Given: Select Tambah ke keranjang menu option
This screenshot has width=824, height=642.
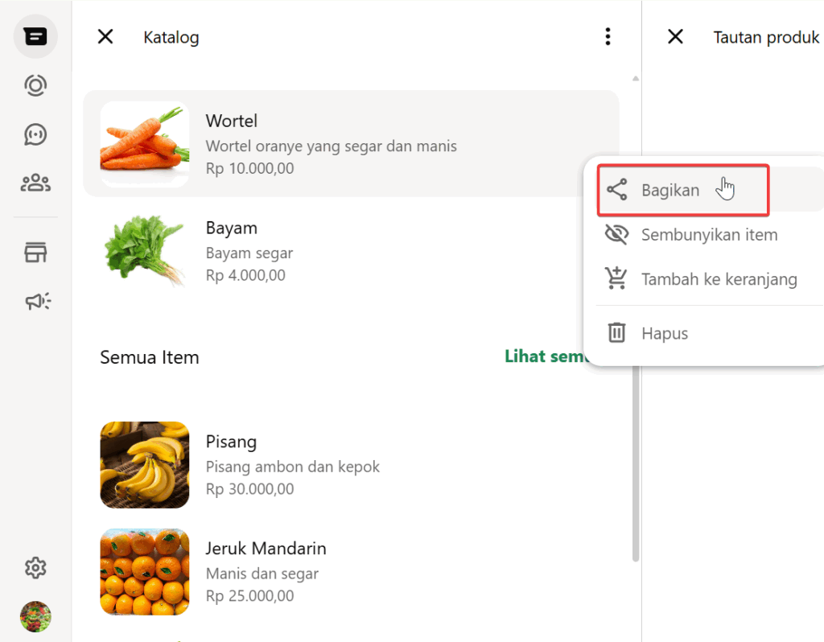Looking at the screenshot, I should [x=718, y=280].
